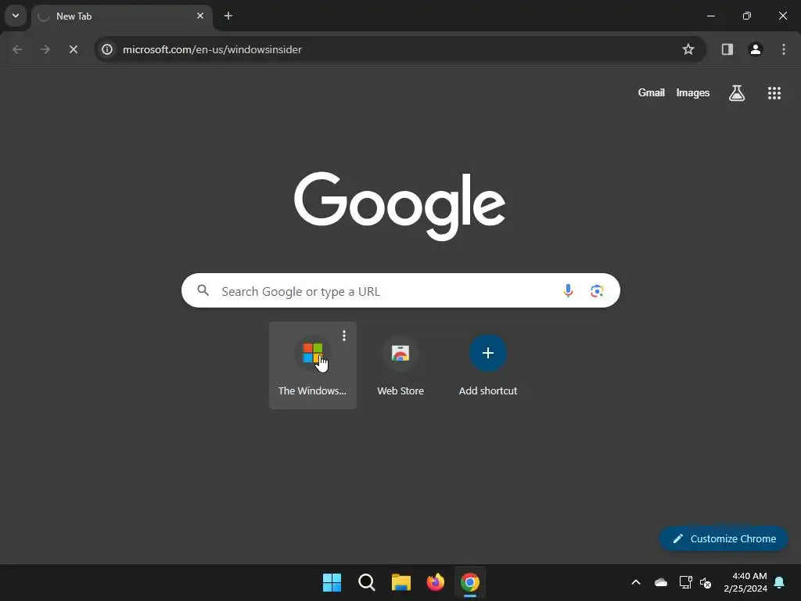Open the Images link

point(693,92)
